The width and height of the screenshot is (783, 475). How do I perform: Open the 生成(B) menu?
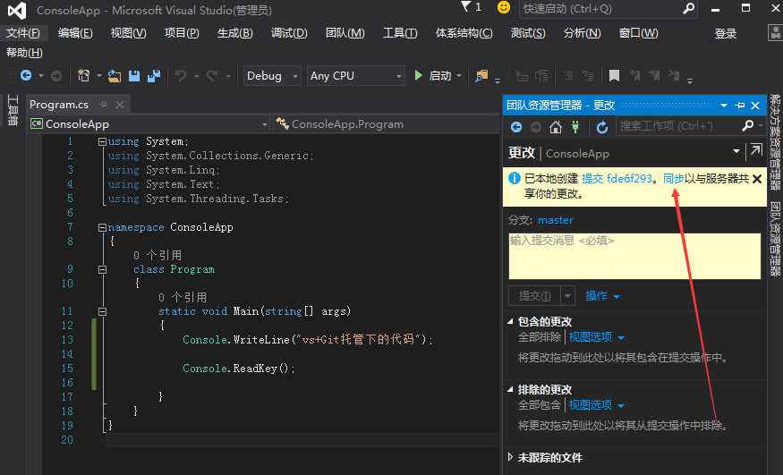(x=234, y=33)
